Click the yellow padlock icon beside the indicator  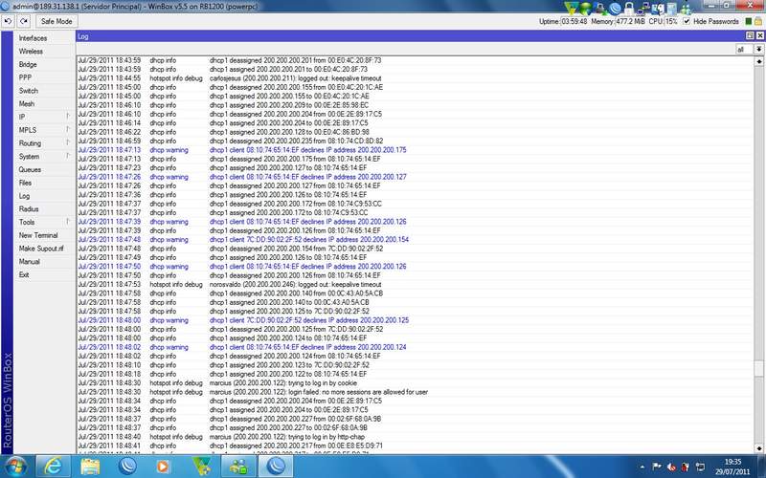(x=758, y=21)
